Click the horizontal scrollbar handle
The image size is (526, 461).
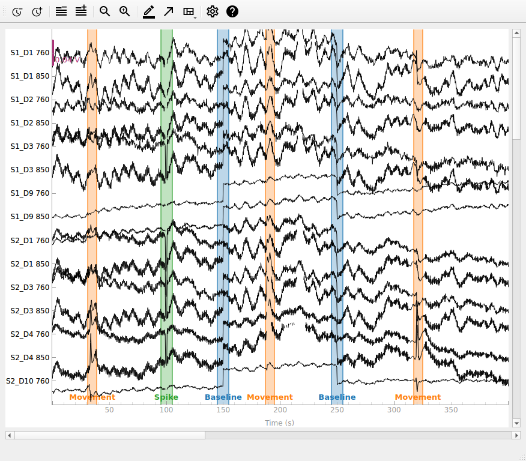click(110, 435)
